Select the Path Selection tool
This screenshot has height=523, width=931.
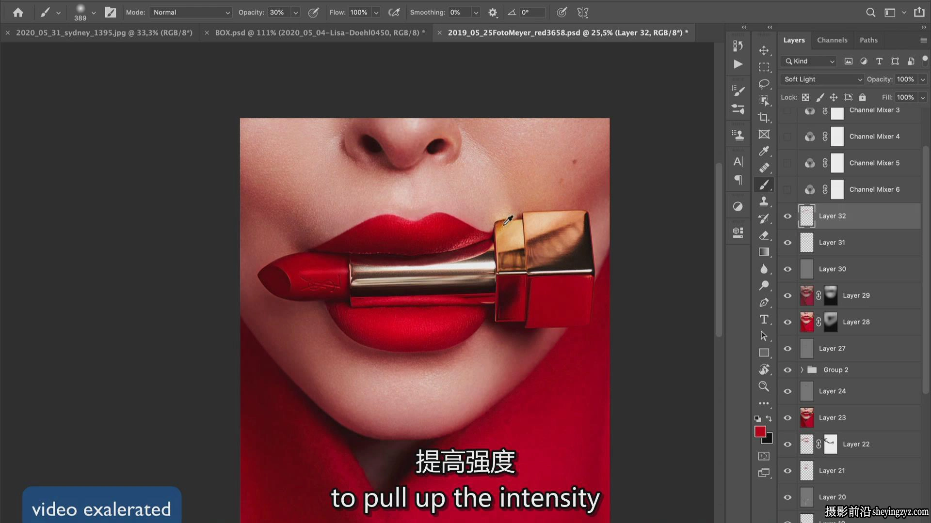pyautogui.click(x=764, y=336)
